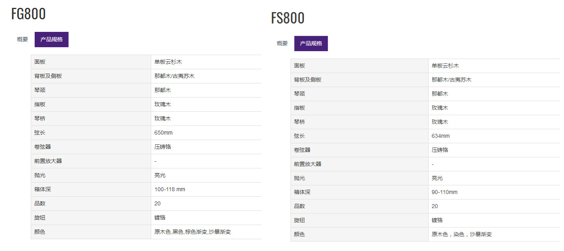Click the 箱体深 label in FG800 table
The height and width of the screenshot is (251, 564).
(x=43, y=189)
